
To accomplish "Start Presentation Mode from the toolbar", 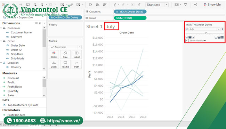I will [x=186, y=5].
